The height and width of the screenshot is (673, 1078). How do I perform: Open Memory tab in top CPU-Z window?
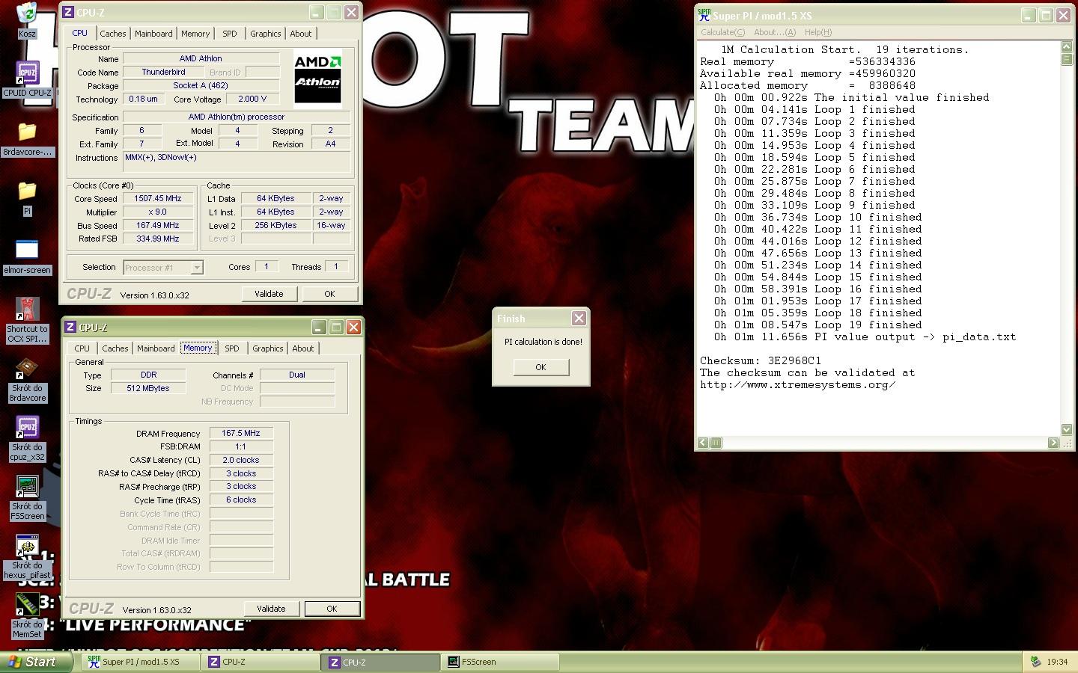pos(195,34)
